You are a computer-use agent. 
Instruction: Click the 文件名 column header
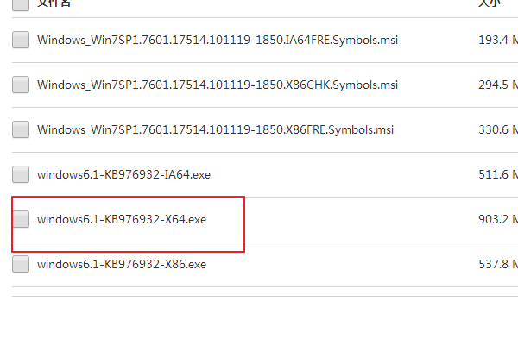54,3
